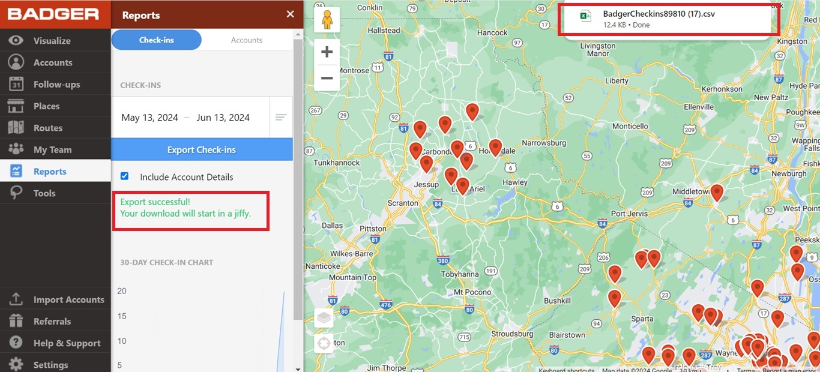
Task: Click the "Mountain Top" label on the map
Action: tap(353, 277)
